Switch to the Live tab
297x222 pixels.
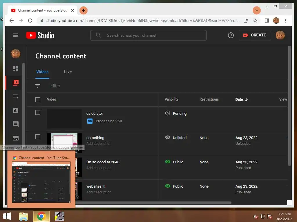point(68,72)
